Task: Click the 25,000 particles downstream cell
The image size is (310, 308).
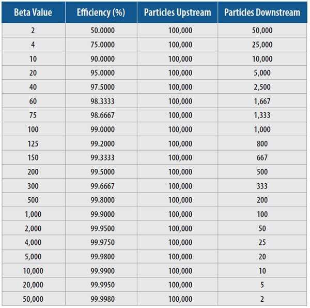Action: (x=262, y=45)
